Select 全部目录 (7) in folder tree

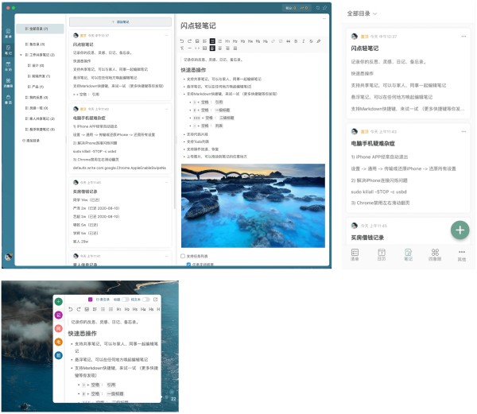[x=40, y=29]
